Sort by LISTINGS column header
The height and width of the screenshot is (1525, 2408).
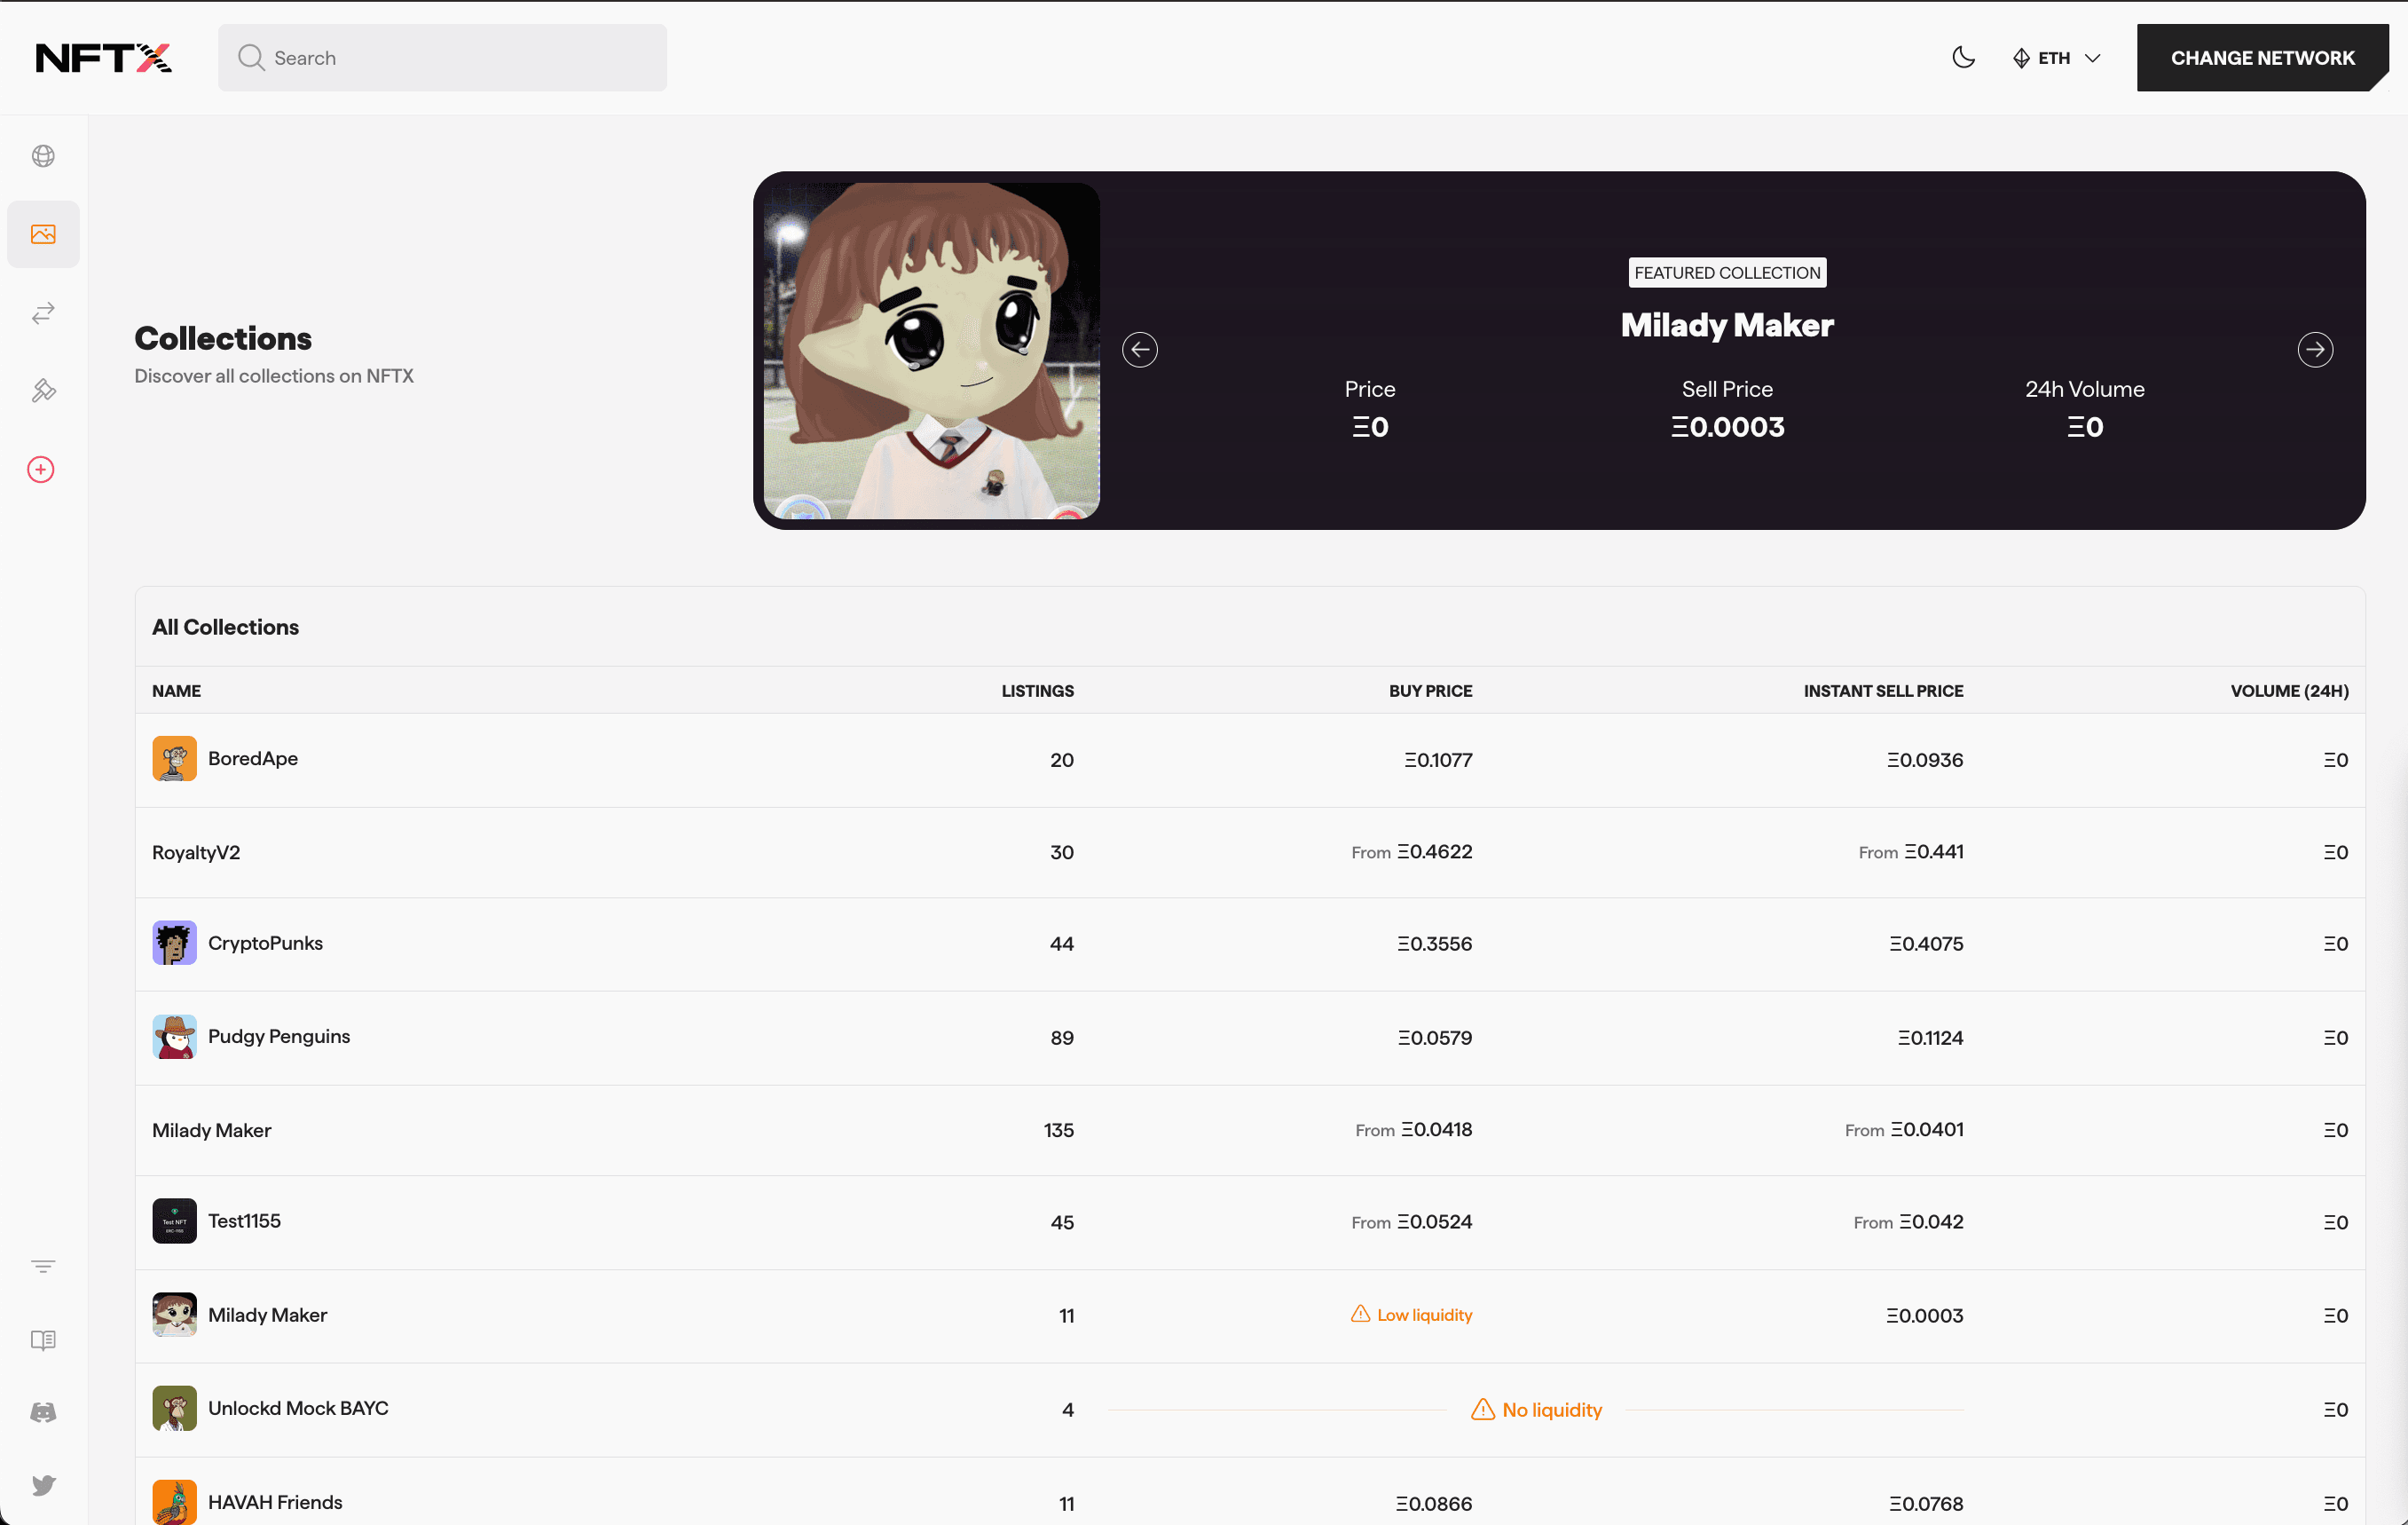pos(1037,691)
